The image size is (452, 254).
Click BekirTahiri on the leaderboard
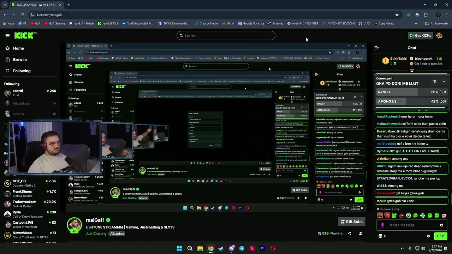tap(399, 59)
